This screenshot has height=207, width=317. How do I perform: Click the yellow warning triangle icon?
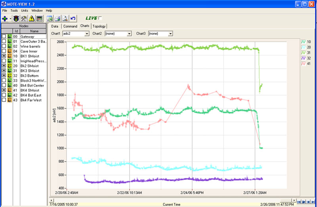[32, 18]
